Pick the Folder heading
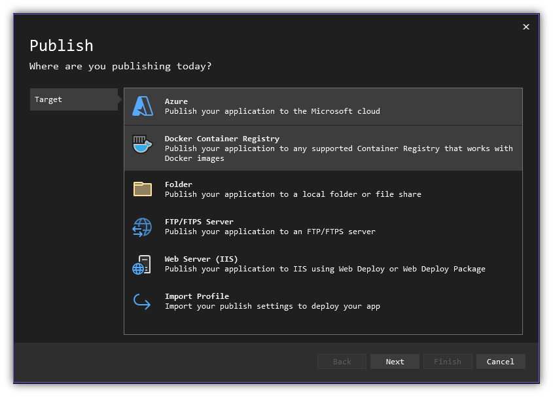Viewport: 553px width, 397px height. pyautogui.click(x=179, y=184)
